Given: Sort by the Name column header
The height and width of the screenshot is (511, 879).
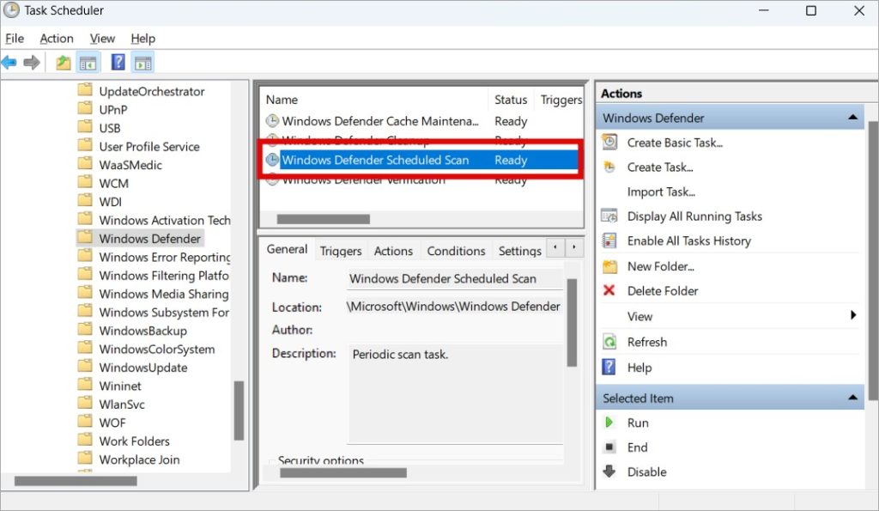Looking at the screenshot, I should pos(374,100).
